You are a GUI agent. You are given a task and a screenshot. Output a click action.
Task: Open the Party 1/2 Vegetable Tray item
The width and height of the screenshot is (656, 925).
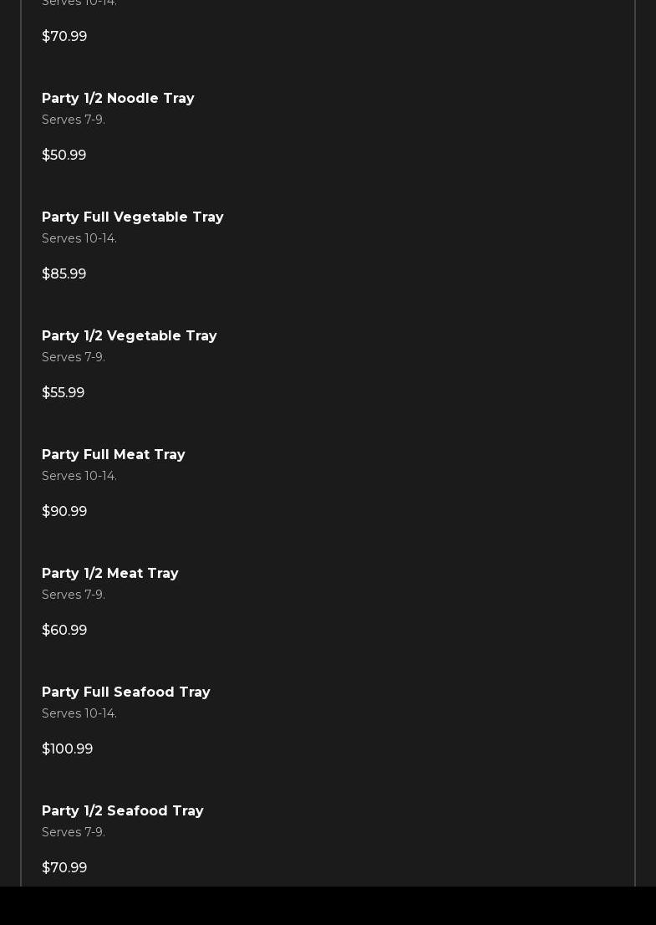click(x=130, y=336)
